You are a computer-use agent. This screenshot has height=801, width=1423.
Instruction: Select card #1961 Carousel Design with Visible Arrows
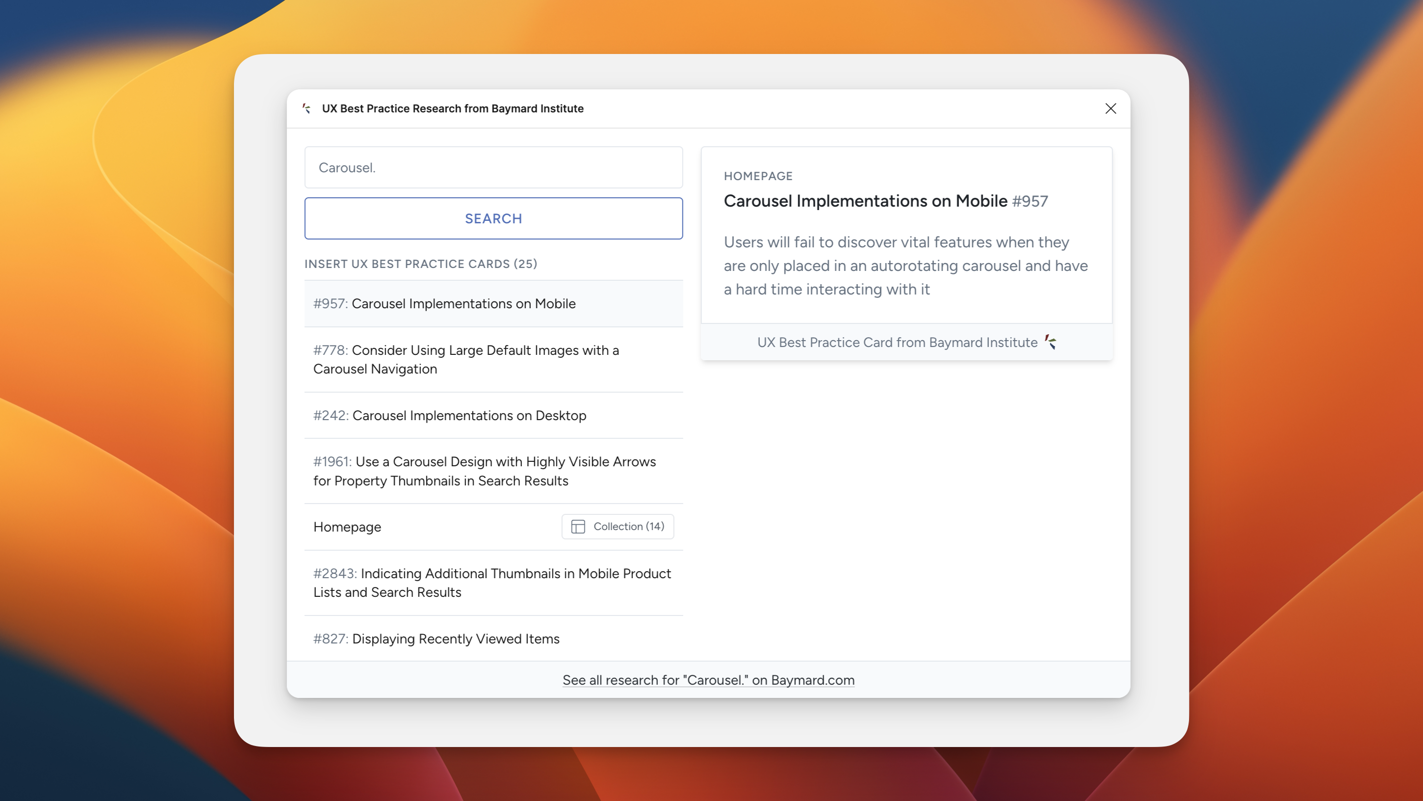493,471
